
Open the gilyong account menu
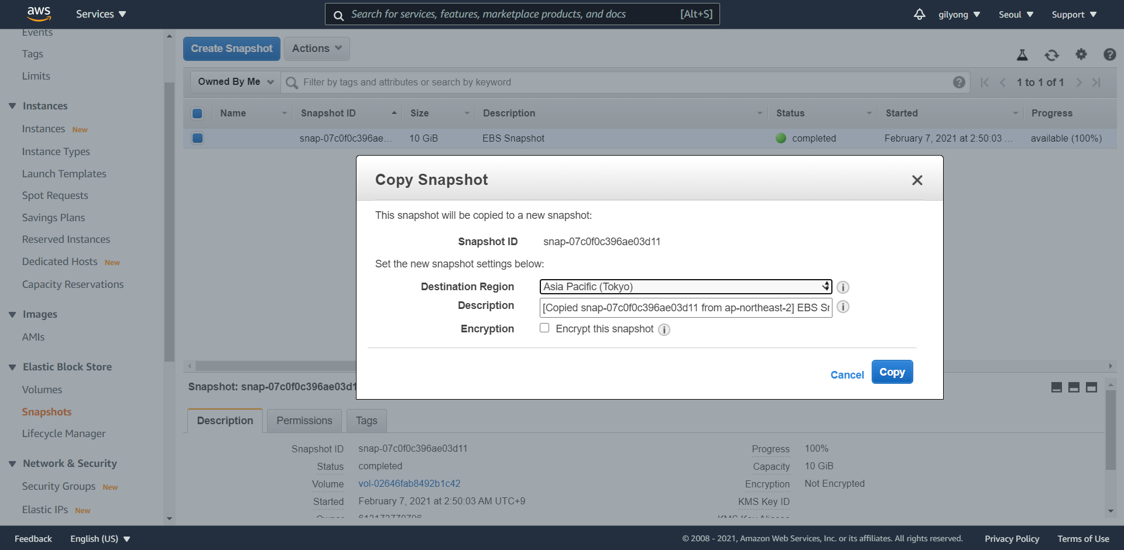pos(959,15)
